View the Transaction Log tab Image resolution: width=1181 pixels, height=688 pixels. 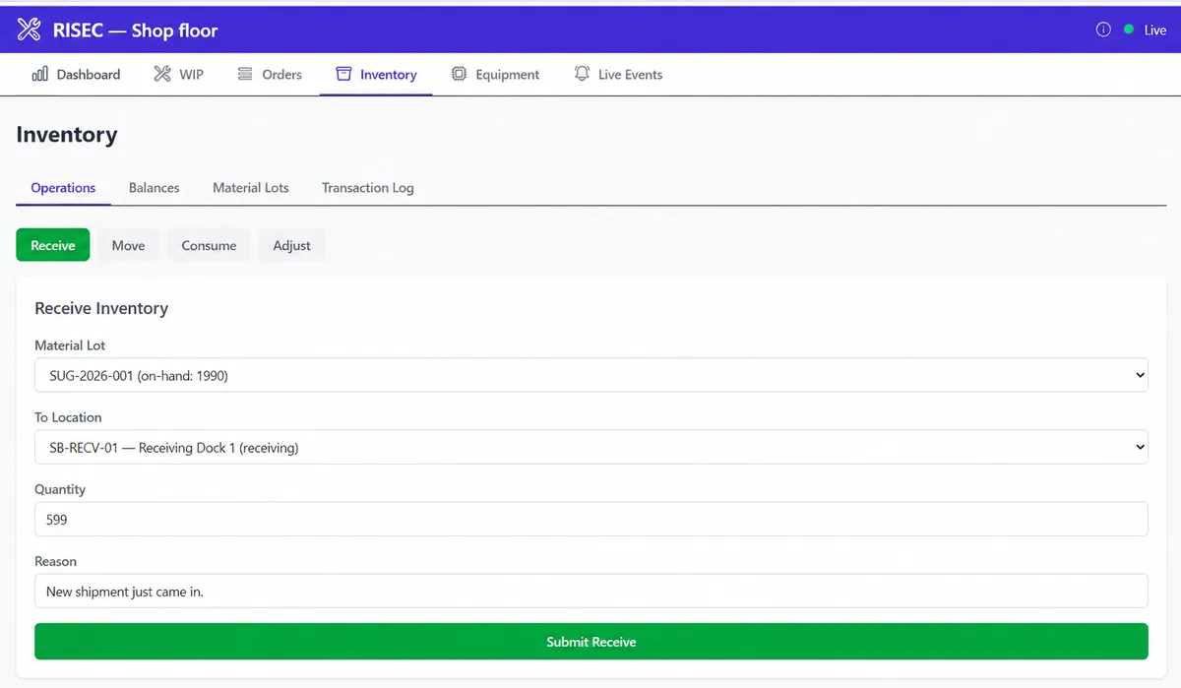click(x=368, y=188)
